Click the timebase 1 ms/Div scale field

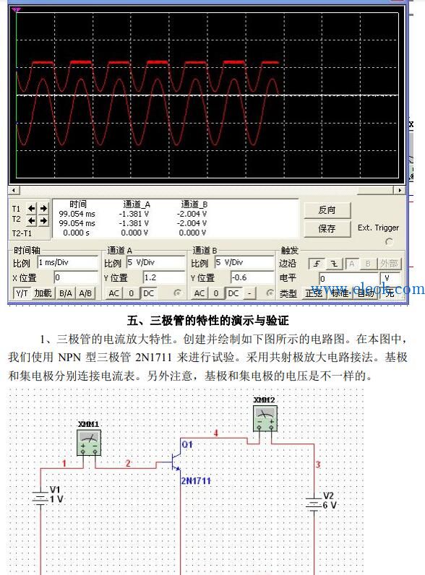coord(67,262)
